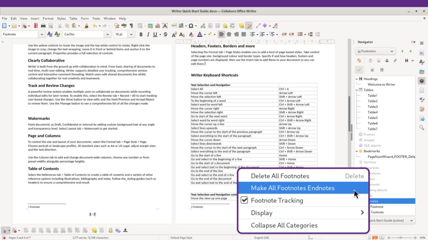The image size is (428, 240).
Task: Click the Insert Comment icon in the top toolbar
Action: click(241, 26)
